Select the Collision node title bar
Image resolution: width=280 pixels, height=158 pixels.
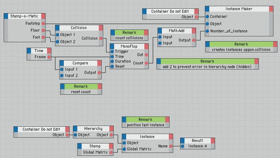[x=79, y=28]
